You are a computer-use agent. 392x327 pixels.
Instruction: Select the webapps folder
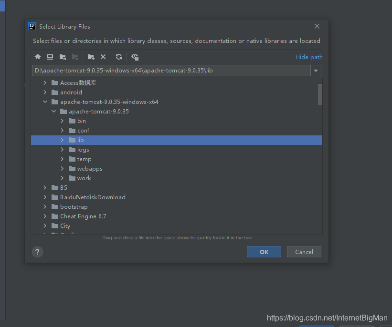tap(177, 168)
